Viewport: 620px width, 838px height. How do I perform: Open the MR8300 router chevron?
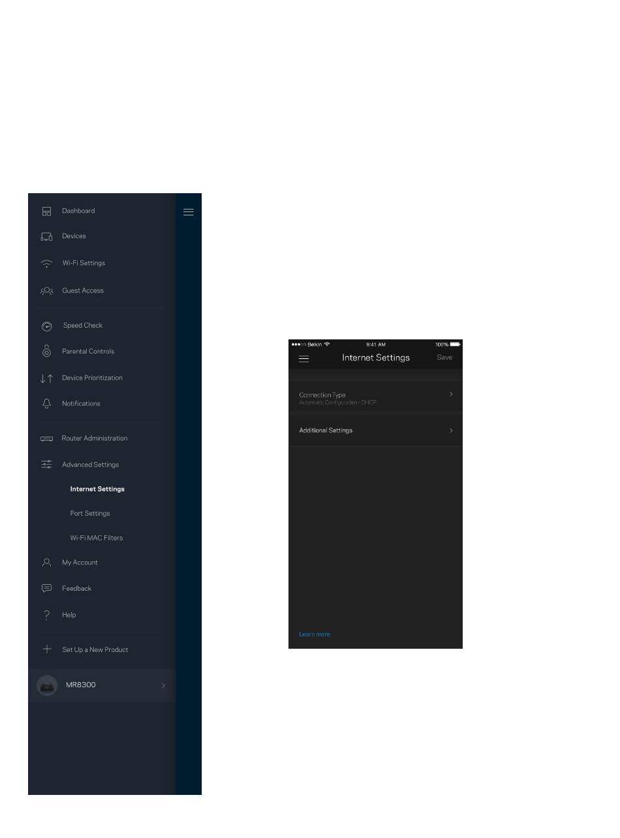pyautogui.click(x=163, y=685)
